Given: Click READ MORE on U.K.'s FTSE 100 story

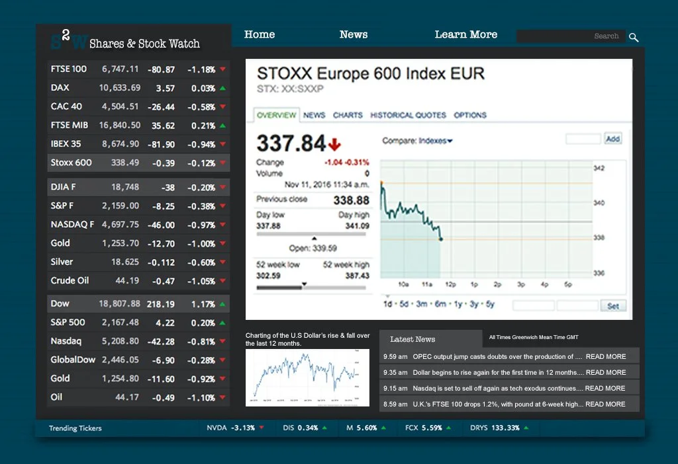Looking at the screenshot, I should pyautogui.click(x=605, y=404).
